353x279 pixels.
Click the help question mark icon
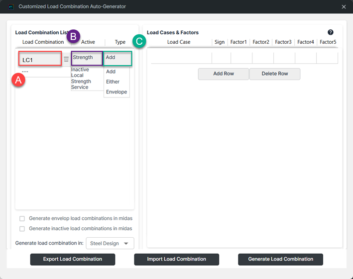click(331, 32)
